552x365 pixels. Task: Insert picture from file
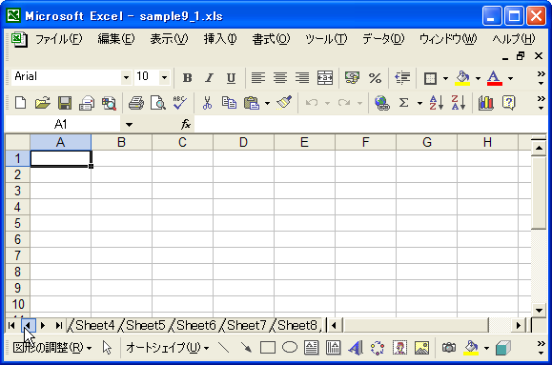click(421, 348)
